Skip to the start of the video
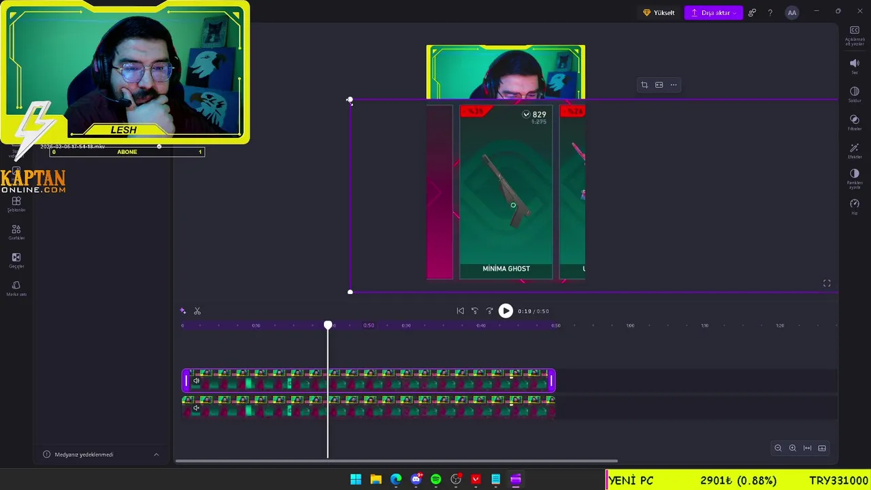 click(460, 311)
